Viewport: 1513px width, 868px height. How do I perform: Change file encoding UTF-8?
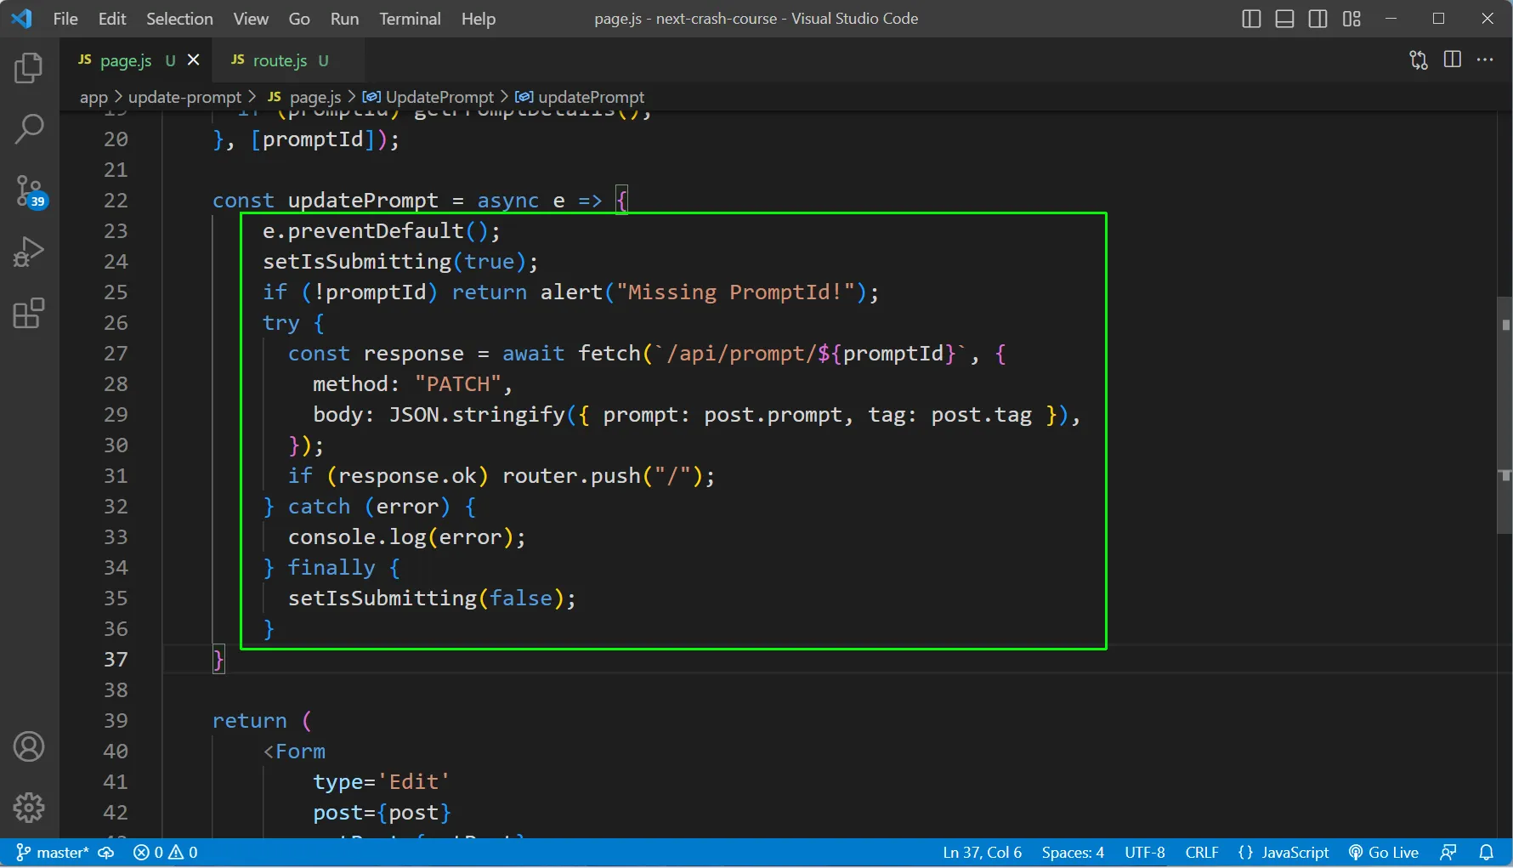(x=1145, y=853)
